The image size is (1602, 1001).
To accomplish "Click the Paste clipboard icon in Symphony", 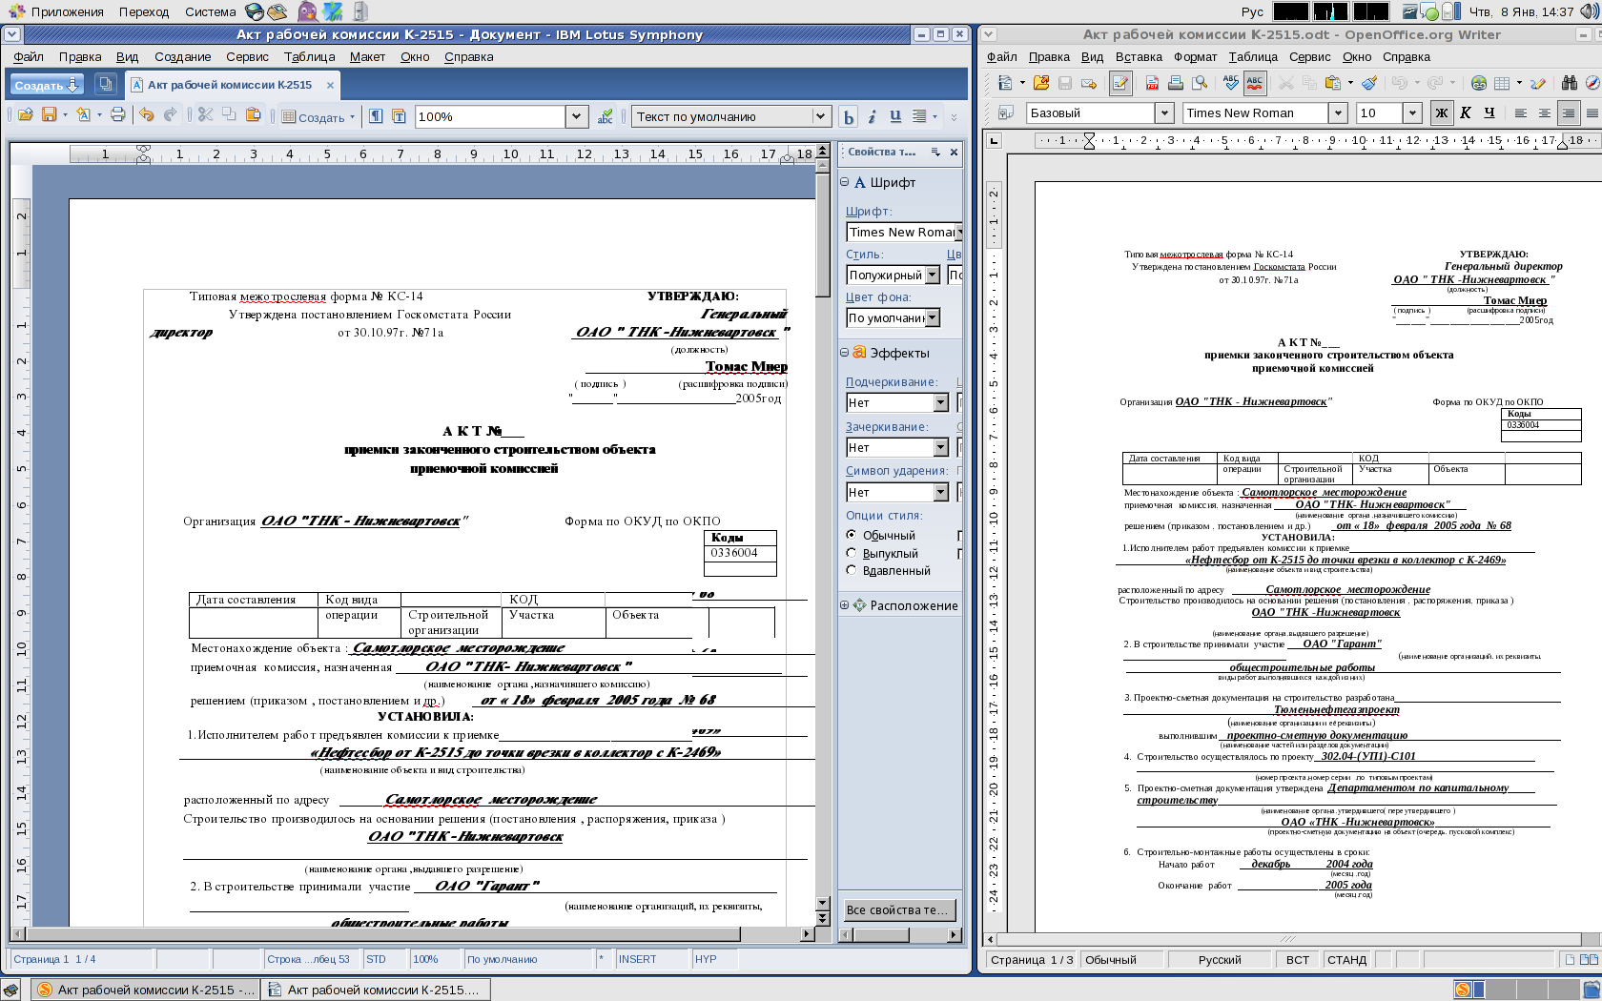I will (253, 115).
